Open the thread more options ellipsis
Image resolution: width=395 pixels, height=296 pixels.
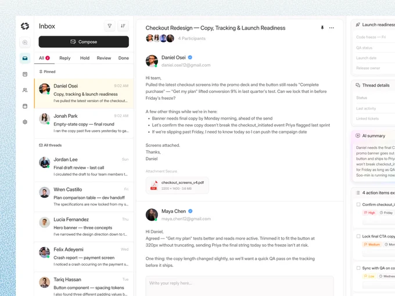click(332, 28)
